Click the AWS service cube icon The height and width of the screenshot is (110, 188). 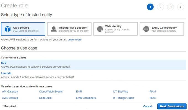[x=7, y=29]
